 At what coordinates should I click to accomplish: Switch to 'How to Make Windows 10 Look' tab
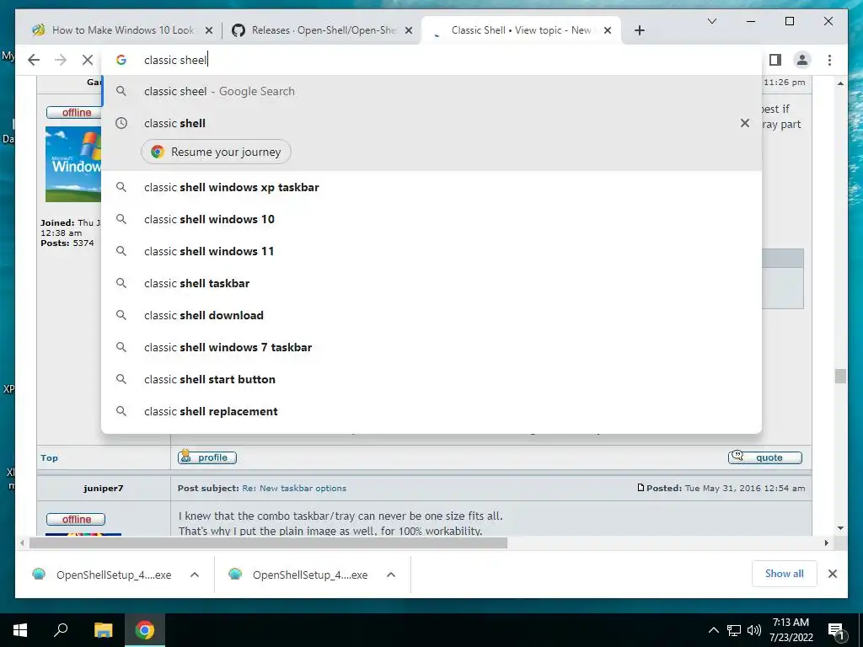click(122, 30)
